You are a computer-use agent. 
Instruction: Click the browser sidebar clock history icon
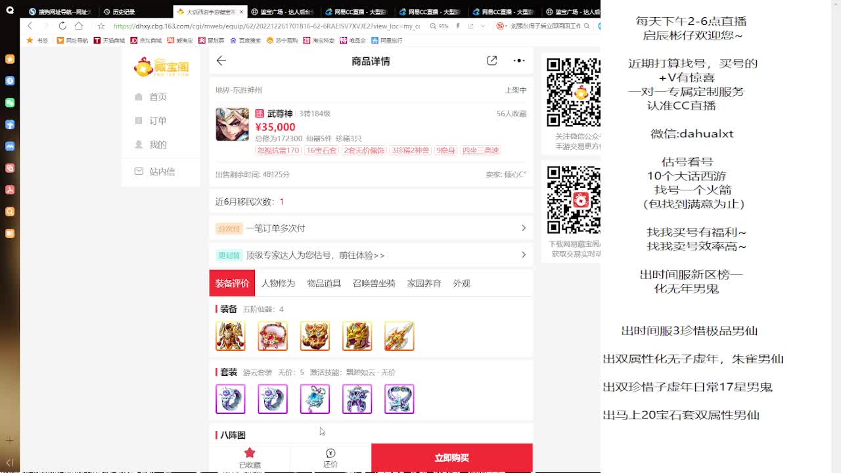[x=10, y=81]
